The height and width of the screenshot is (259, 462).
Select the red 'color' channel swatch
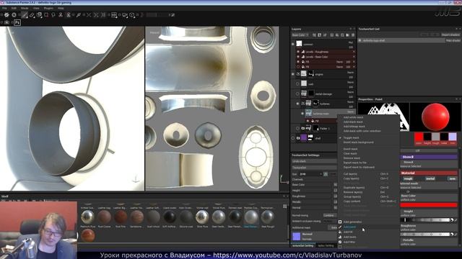pyautogui.click(x=419, y=137)
